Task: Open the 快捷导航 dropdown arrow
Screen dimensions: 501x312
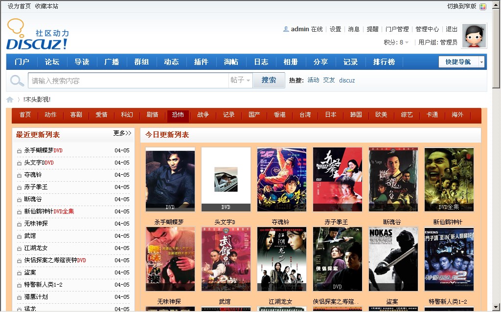Action: point(481,62)
